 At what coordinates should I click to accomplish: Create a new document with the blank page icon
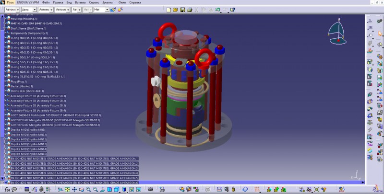point(168,10)
